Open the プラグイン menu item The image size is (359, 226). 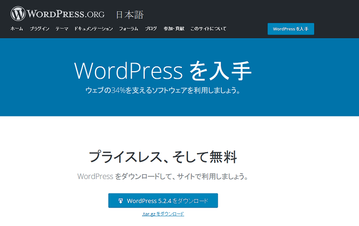click(39, 29)
